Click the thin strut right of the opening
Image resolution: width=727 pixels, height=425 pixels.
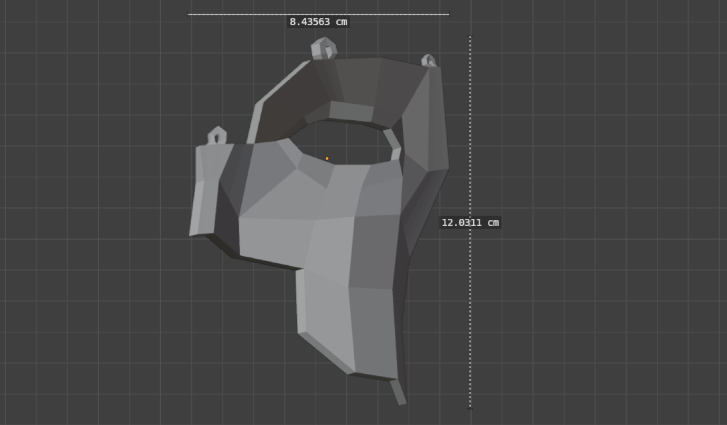point(392,142)
